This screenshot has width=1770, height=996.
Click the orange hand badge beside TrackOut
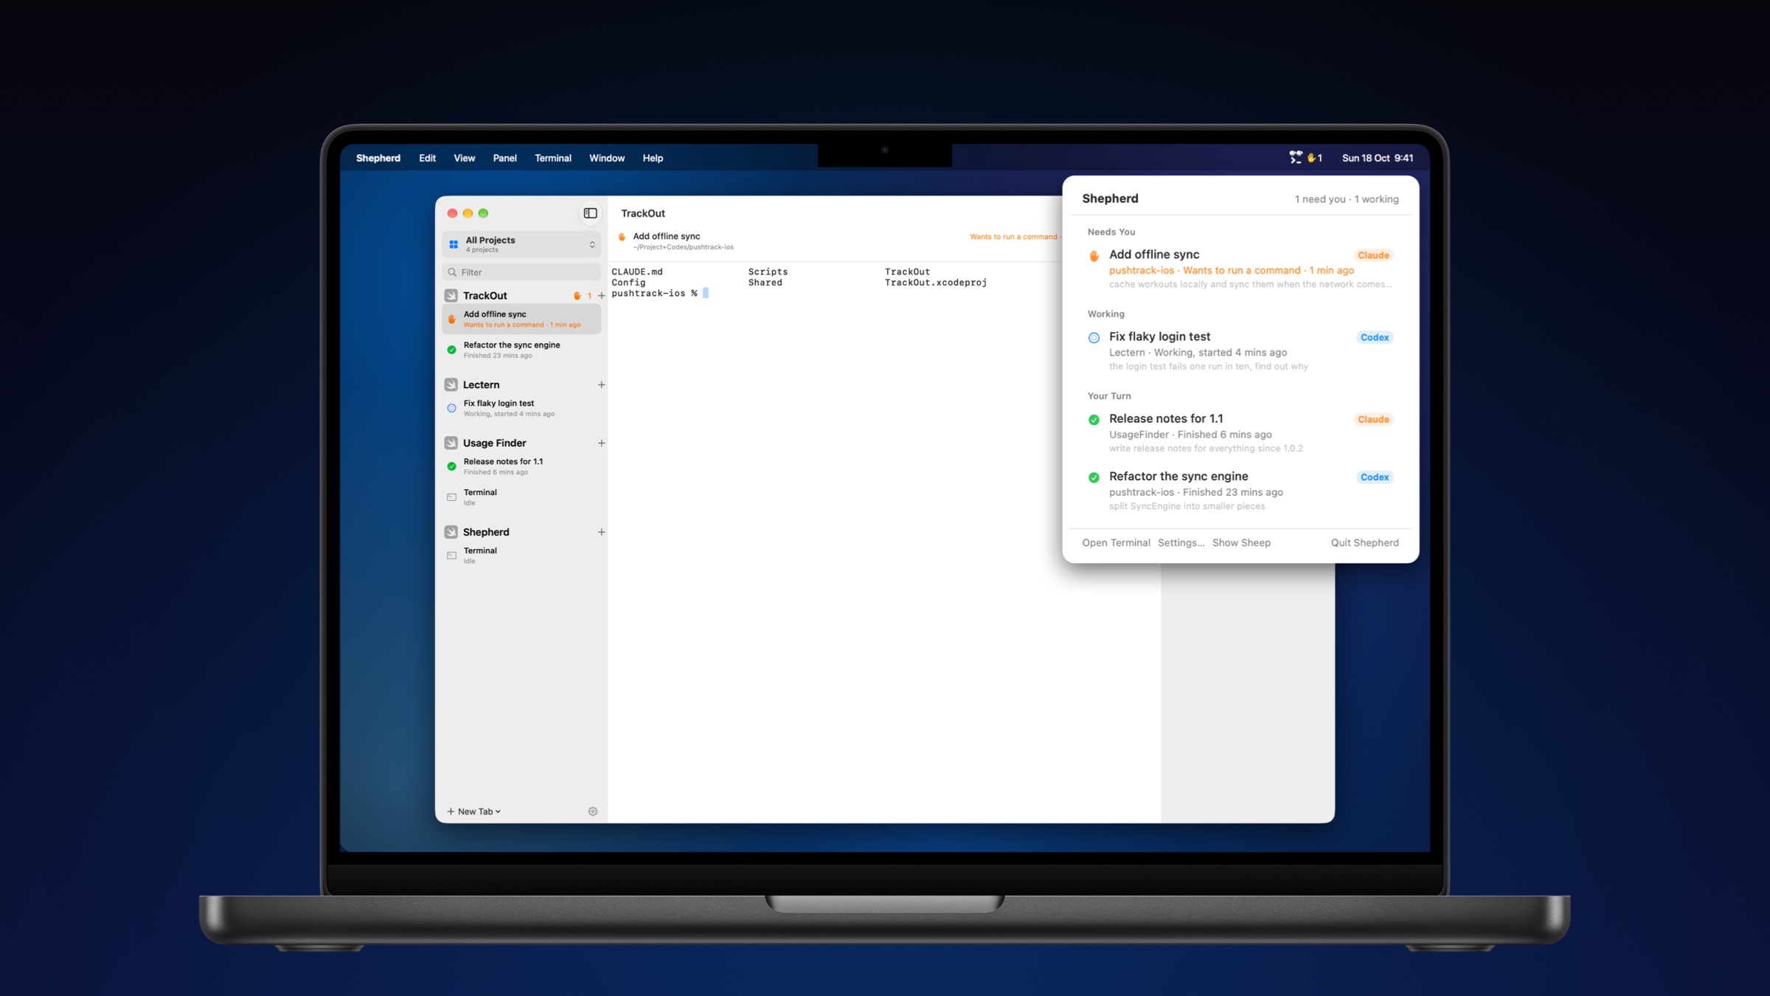(x=577, y=296)
